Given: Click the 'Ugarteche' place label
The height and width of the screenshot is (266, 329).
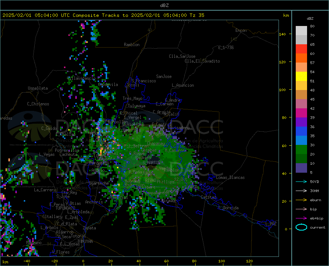Looking at the screenshot, I should 99,183.
